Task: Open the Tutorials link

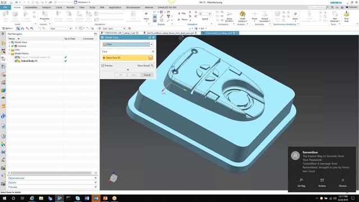Action: tap(352, 7)
